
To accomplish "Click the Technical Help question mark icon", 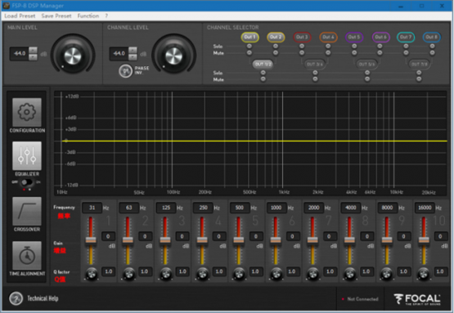I will pyautogui.click(x=16, y=298).
